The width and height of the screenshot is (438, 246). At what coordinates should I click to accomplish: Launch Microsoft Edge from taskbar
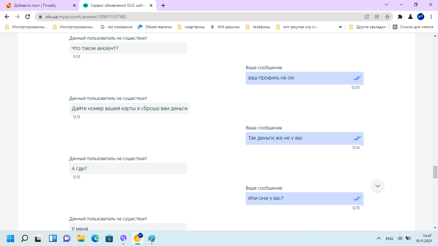95,238
